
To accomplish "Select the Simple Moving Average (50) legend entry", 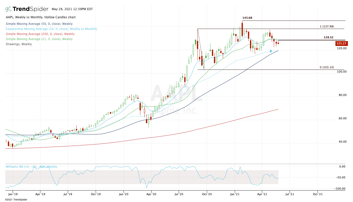I will point(39,24).
